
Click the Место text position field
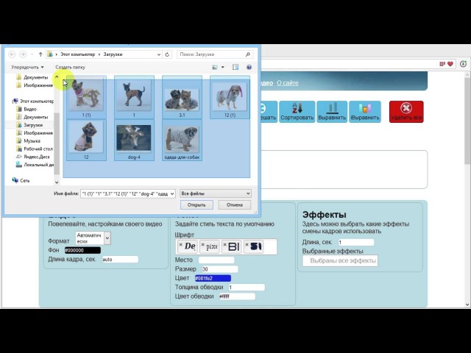coord(216,260)
